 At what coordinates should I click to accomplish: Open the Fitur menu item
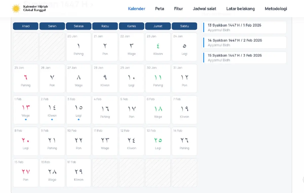[x=178, y=9]
